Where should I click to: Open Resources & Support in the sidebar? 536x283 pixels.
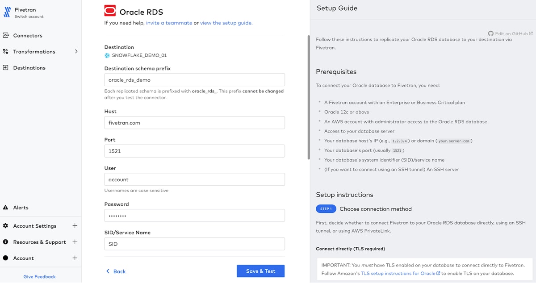39,242
